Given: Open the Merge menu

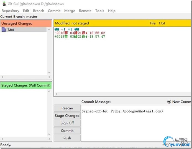Looking at the screenshot, I should click(x=70, y=11).
